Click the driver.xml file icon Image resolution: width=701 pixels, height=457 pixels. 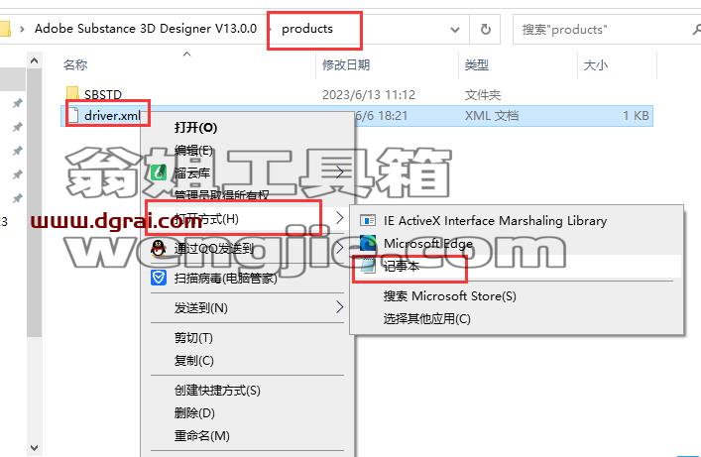tap(73, 116)
